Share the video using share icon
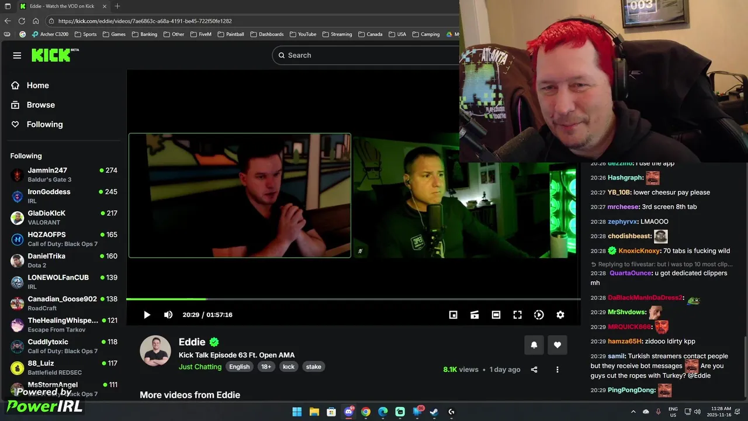The width and height of the screenshot is (748, 421). click(534, 370)
